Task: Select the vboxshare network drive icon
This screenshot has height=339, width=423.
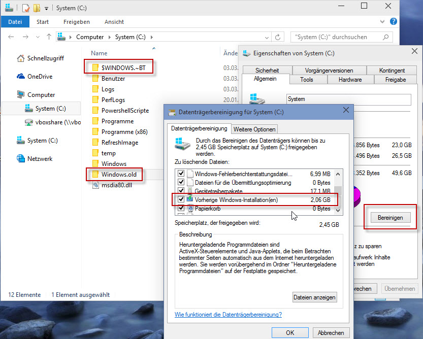Action: pos(29,122)
